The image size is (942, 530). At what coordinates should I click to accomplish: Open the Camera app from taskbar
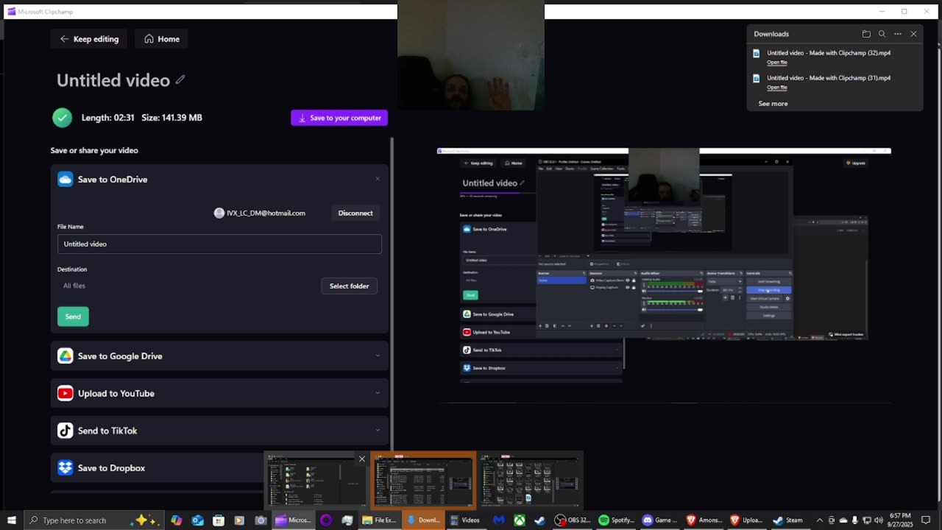(x=261, y=520)
